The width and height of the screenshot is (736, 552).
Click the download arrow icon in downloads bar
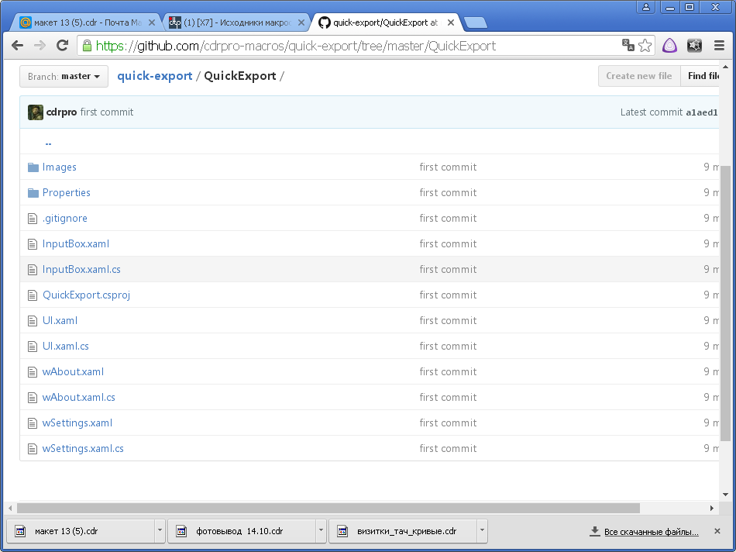[x=595, y=531]
